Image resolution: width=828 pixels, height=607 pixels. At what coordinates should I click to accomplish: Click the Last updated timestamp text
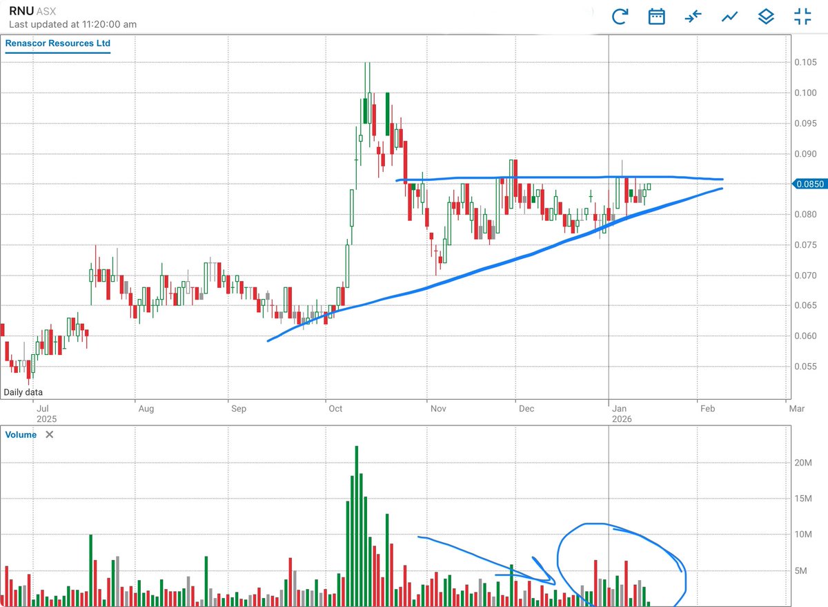[x=72, y=24]
